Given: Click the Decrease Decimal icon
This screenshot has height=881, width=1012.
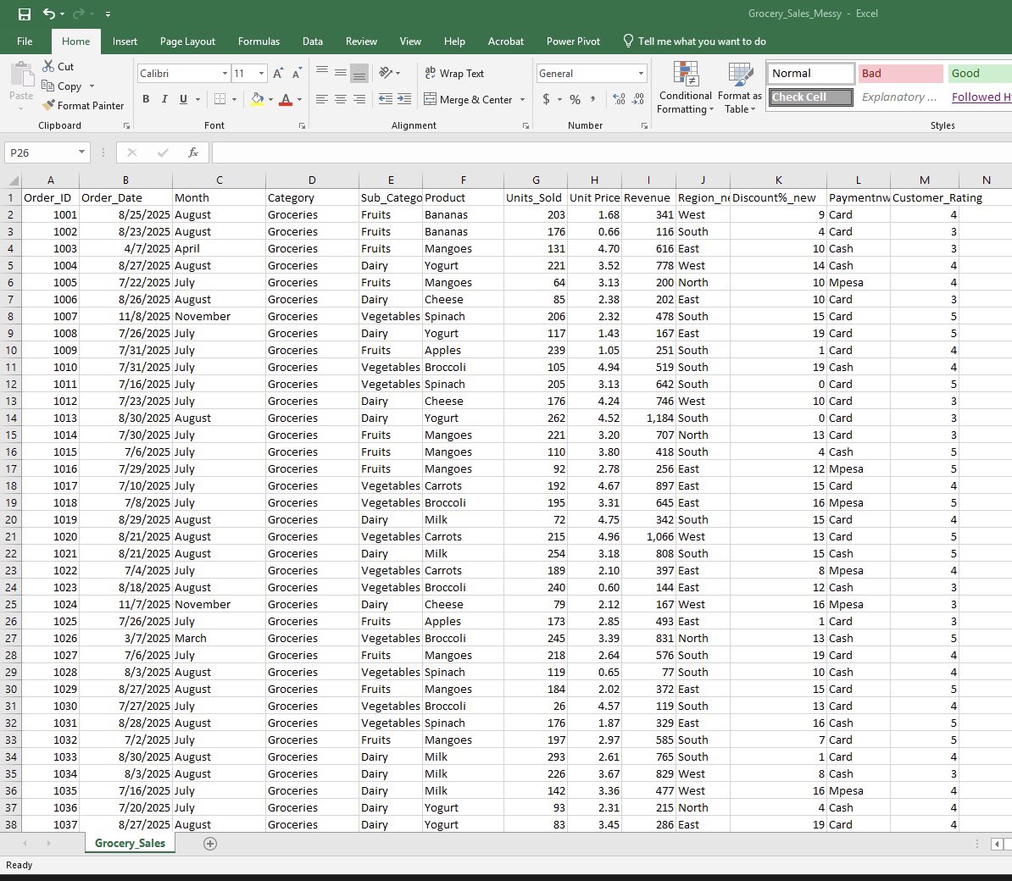Looking at the screenshot, I should pos(638,99).
